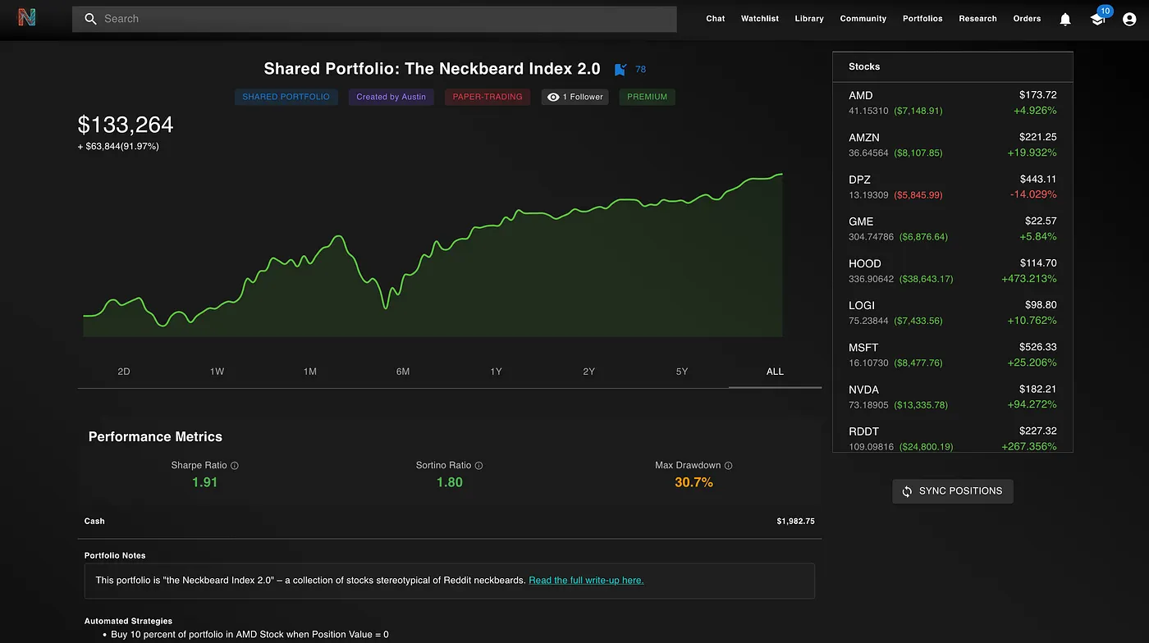Open notifications bell icon
Screen dimensions: 1149x643
click(1065, 19)
